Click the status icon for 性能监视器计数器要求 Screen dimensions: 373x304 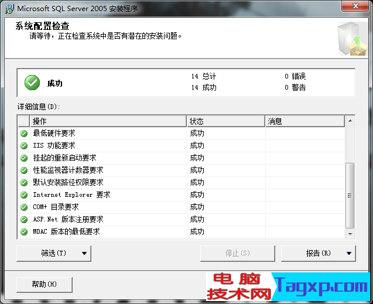click(24, 170)
